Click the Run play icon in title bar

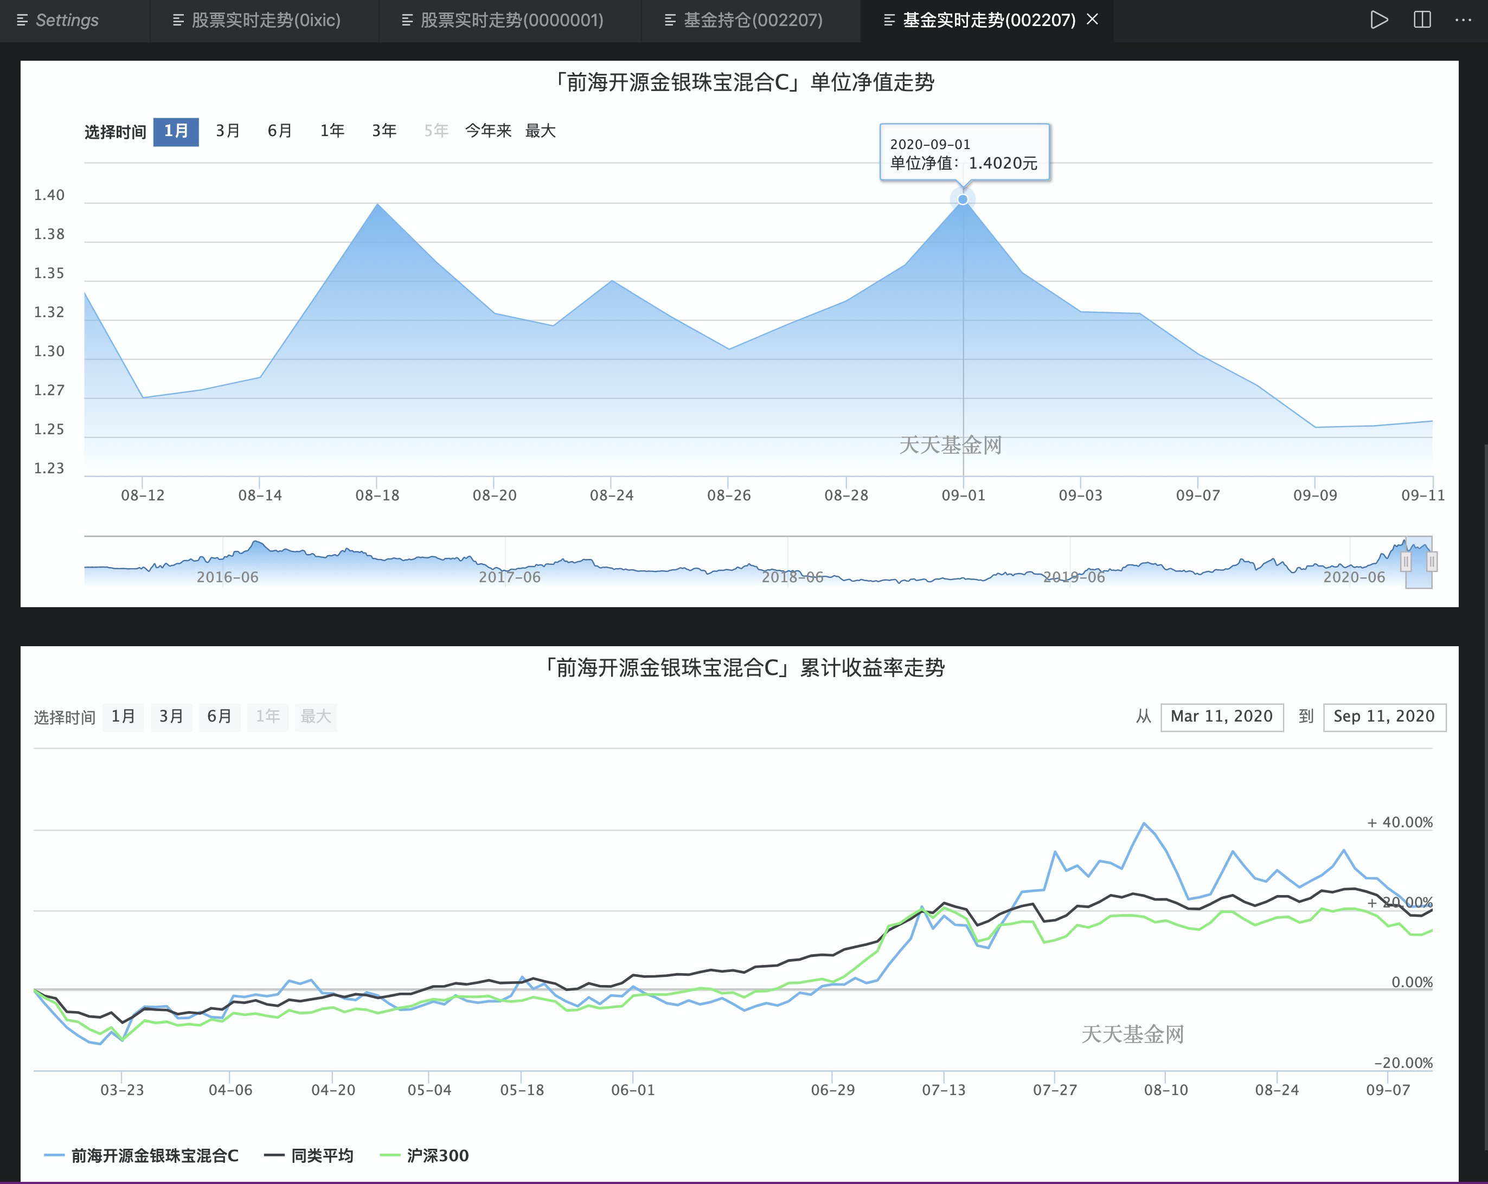click(x=1378, y=20)
